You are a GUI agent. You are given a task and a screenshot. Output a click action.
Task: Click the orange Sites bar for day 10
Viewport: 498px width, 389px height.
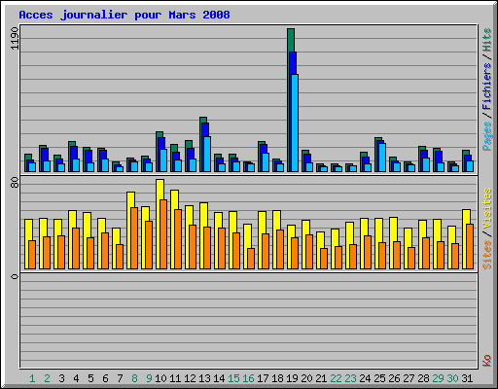click(x=163, y=234)
